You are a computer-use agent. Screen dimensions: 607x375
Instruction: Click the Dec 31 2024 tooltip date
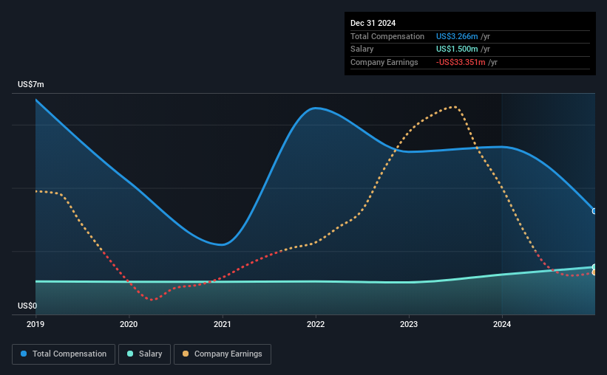pos(373,23)
